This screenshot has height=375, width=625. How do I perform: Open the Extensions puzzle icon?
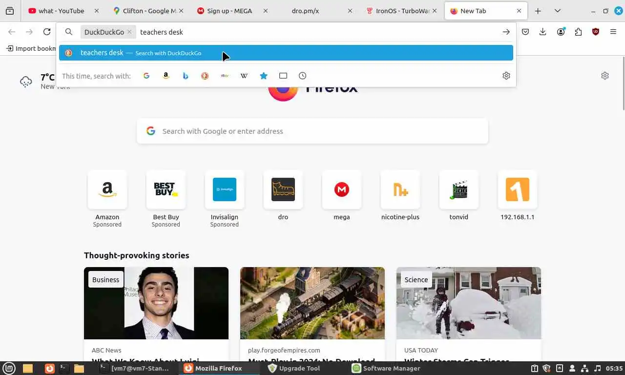[x=579, y=32]
